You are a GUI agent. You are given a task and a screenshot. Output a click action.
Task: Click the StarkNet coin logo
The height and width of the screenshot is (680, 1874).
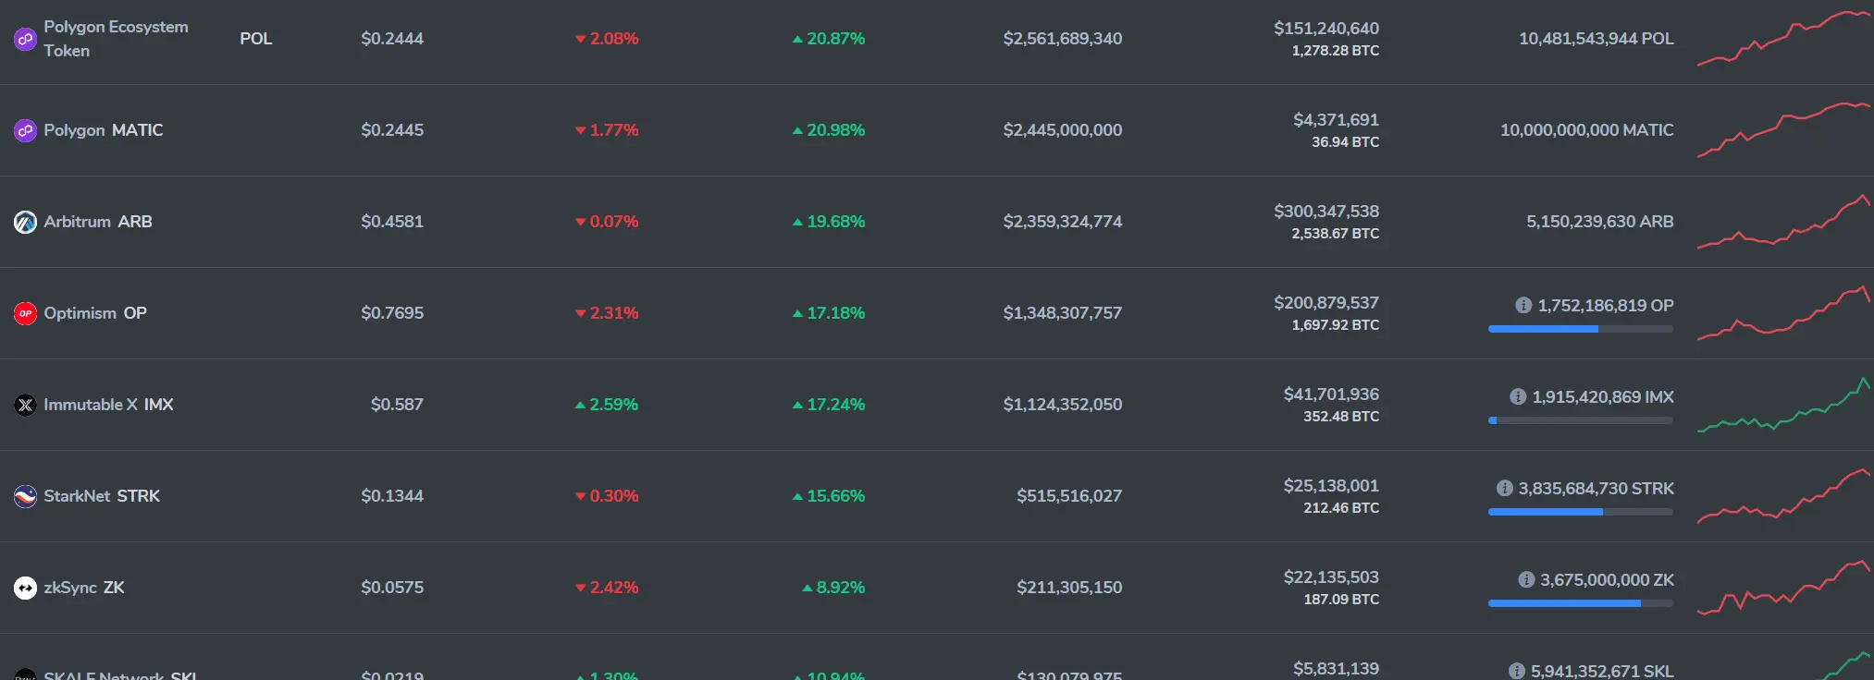[x=25, y=496]
